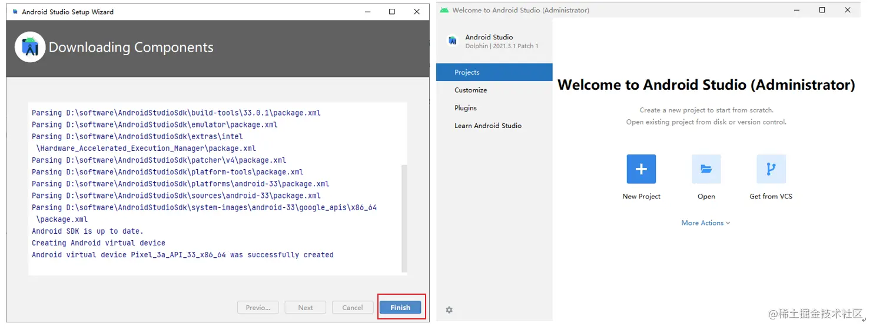Click Get from VCS branch icon
873x330 pixels.
(771, 169)
